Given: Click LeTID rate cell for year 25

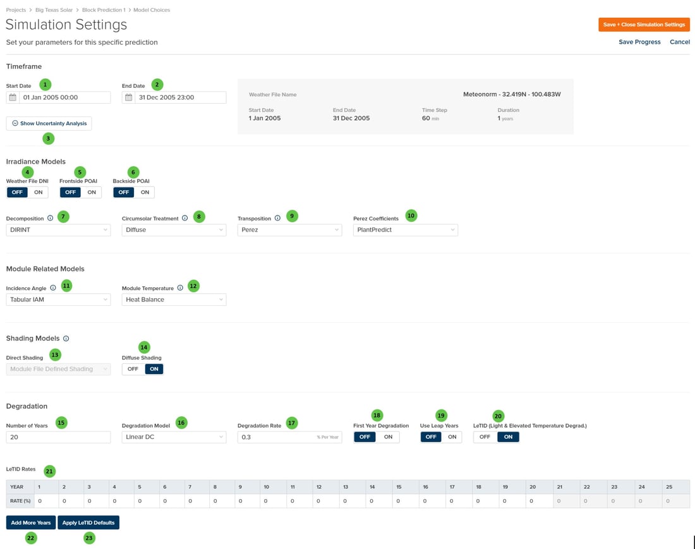Looking at the screenshot, I should point(676,501).
